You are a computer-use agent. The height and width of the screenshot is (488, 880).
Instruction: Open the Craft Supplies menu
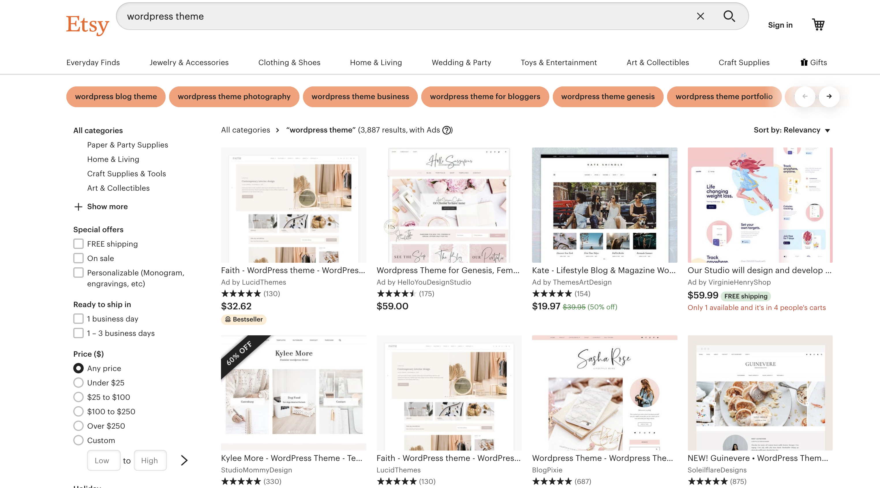point(744,63)
